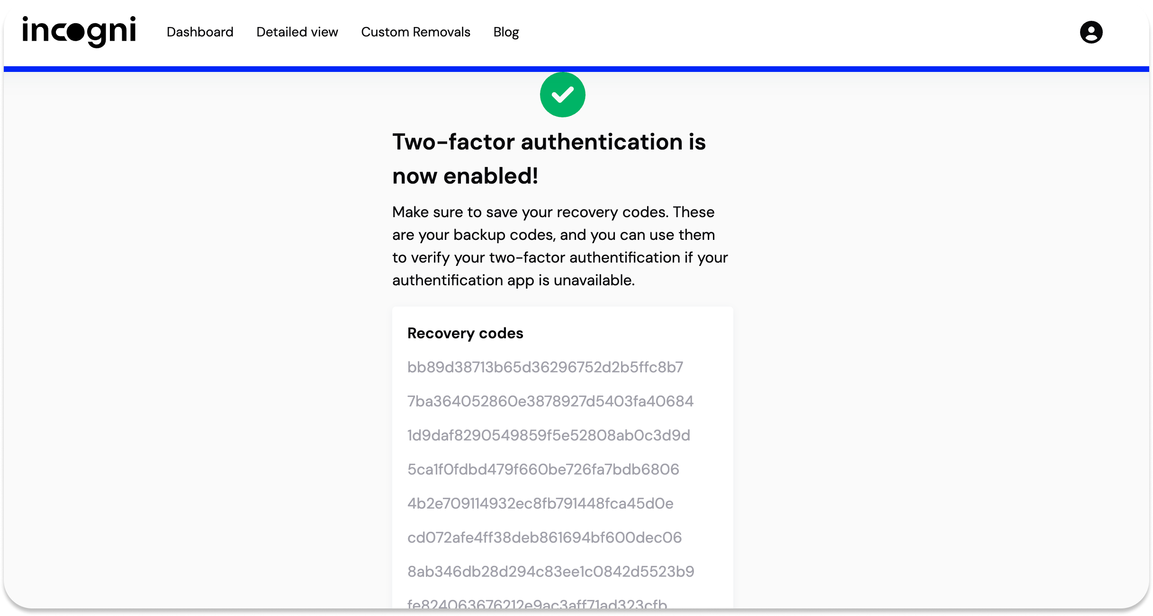Click the blue bar under the header
1153x616 pixels.
tap(576, 69)
